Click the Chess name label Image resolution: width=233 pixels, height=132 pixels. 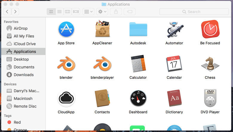[210, 78]
